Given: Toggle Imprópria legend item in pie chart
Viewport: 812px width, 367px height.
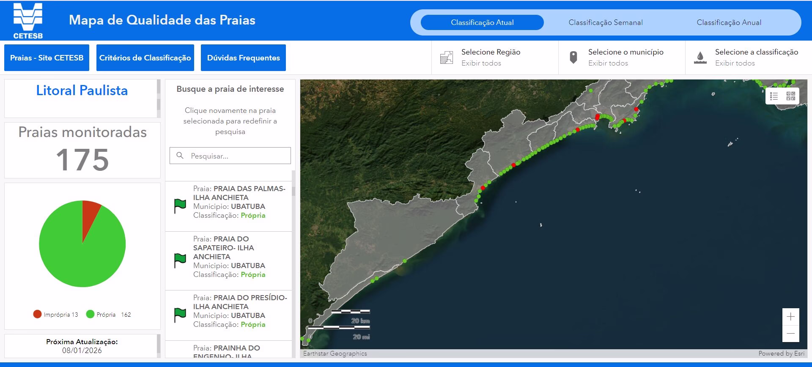Looking at the screenshot, I should pos(56,315).
